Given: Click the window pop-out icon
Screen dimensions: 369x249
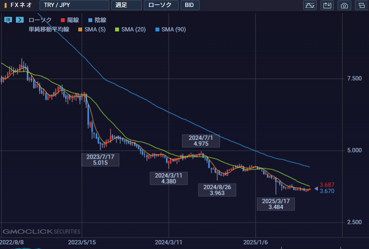Looking at the screenshot, I should [x=362, y=5].
